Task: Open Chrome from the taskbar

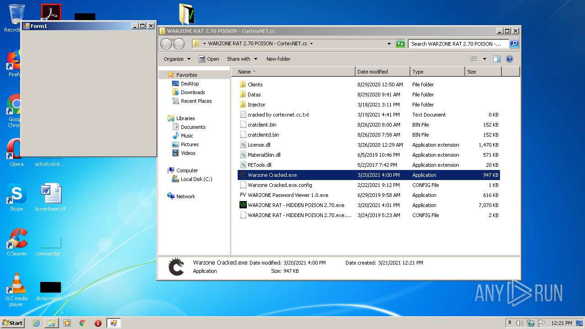Action: (x=83, y=323)
